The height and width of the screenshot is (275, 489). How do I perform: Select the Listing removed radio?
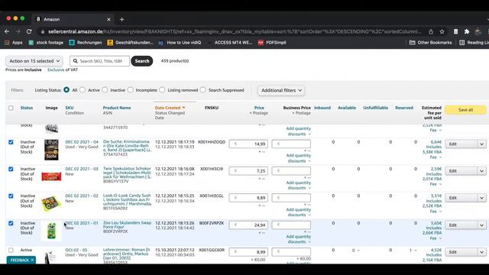point(162,90)
